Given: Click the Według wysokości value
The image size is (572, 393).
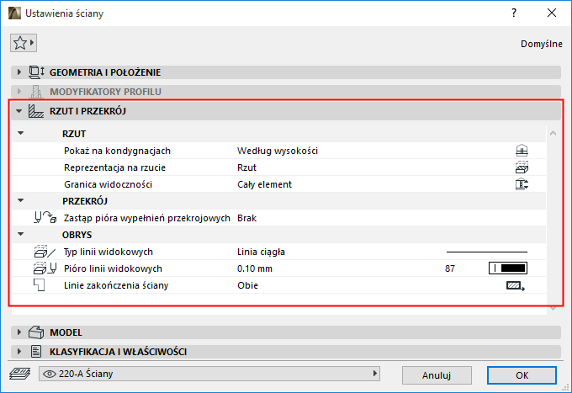Looking at the screenshot, I should point(278,151).
